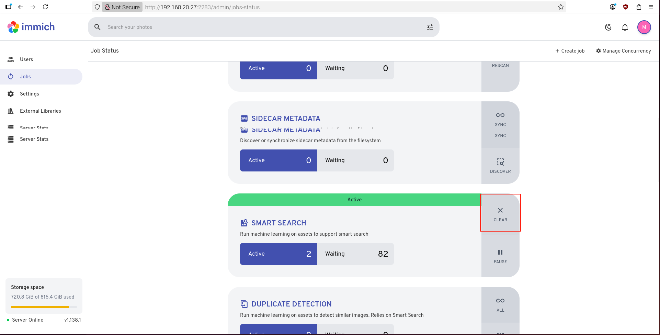Click the storage space usage bar

pyautogui.click(x=44, y=307)
